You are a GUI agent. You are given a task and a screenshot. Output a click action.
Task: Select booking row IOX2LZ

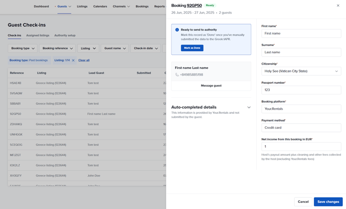point(87,165)
